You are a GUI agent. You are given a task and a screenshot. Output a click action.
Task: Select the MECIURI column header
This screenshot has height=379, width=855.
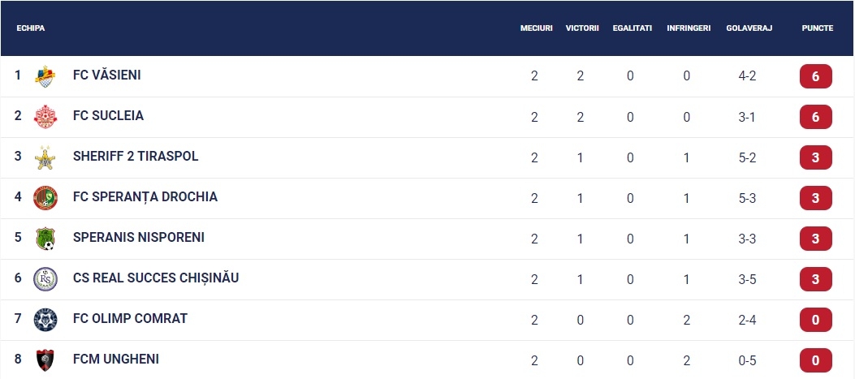click(536, 28)
